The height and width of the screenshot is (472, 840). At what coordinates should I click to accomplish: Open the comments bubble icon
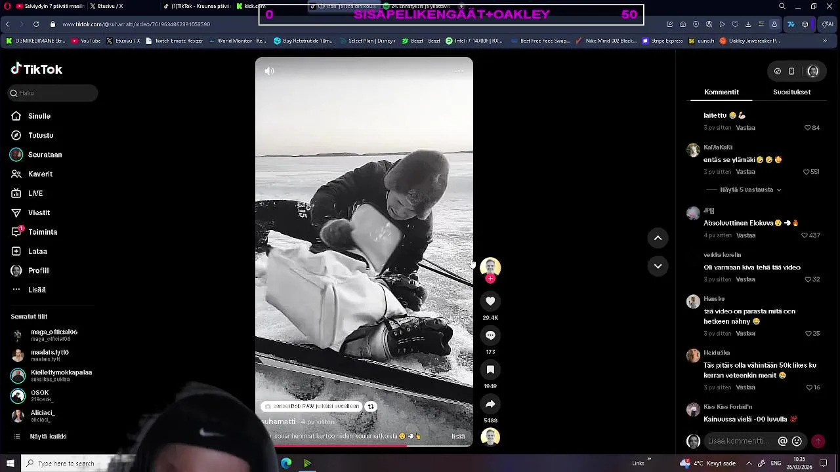490,335
